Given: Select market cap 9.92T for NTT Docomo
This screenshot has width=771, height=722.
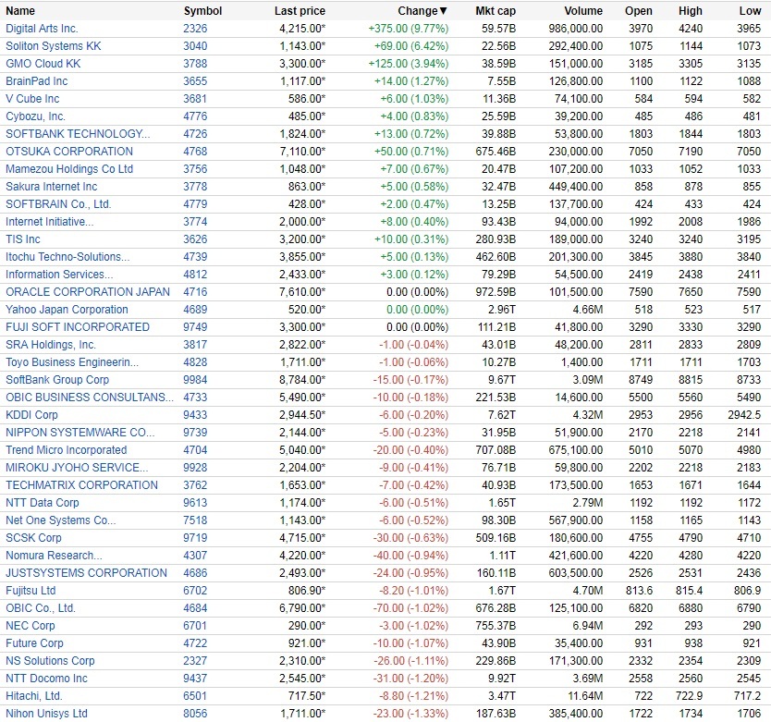Looking at the screenshot, I should pos(502,679).
